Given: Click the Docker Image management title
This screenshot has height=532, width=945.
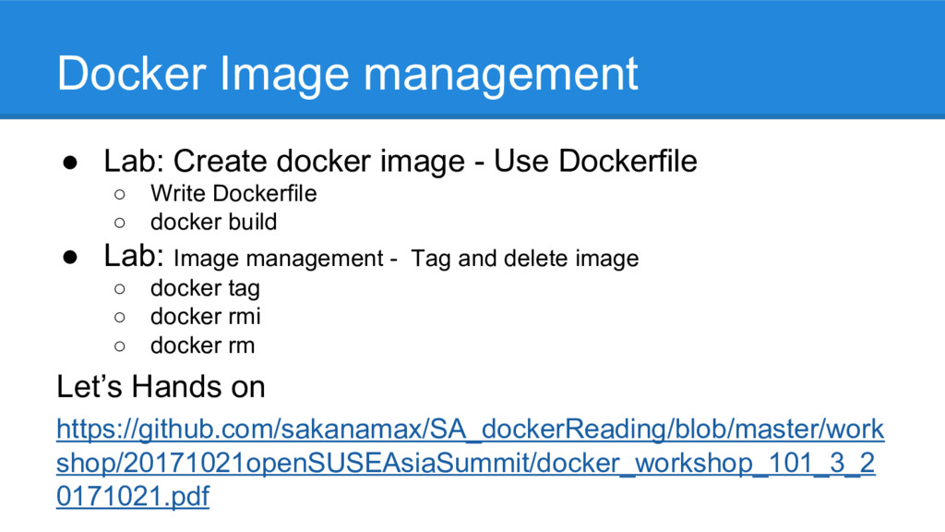Looking at the screenshot, I should click(x=347, y=74).
